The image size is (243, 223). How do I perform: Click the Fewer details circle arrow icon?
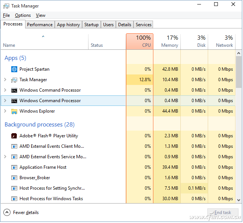click(7, 213)
